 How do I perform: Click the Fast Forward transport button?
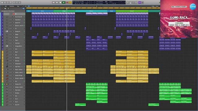pos(57,2)
